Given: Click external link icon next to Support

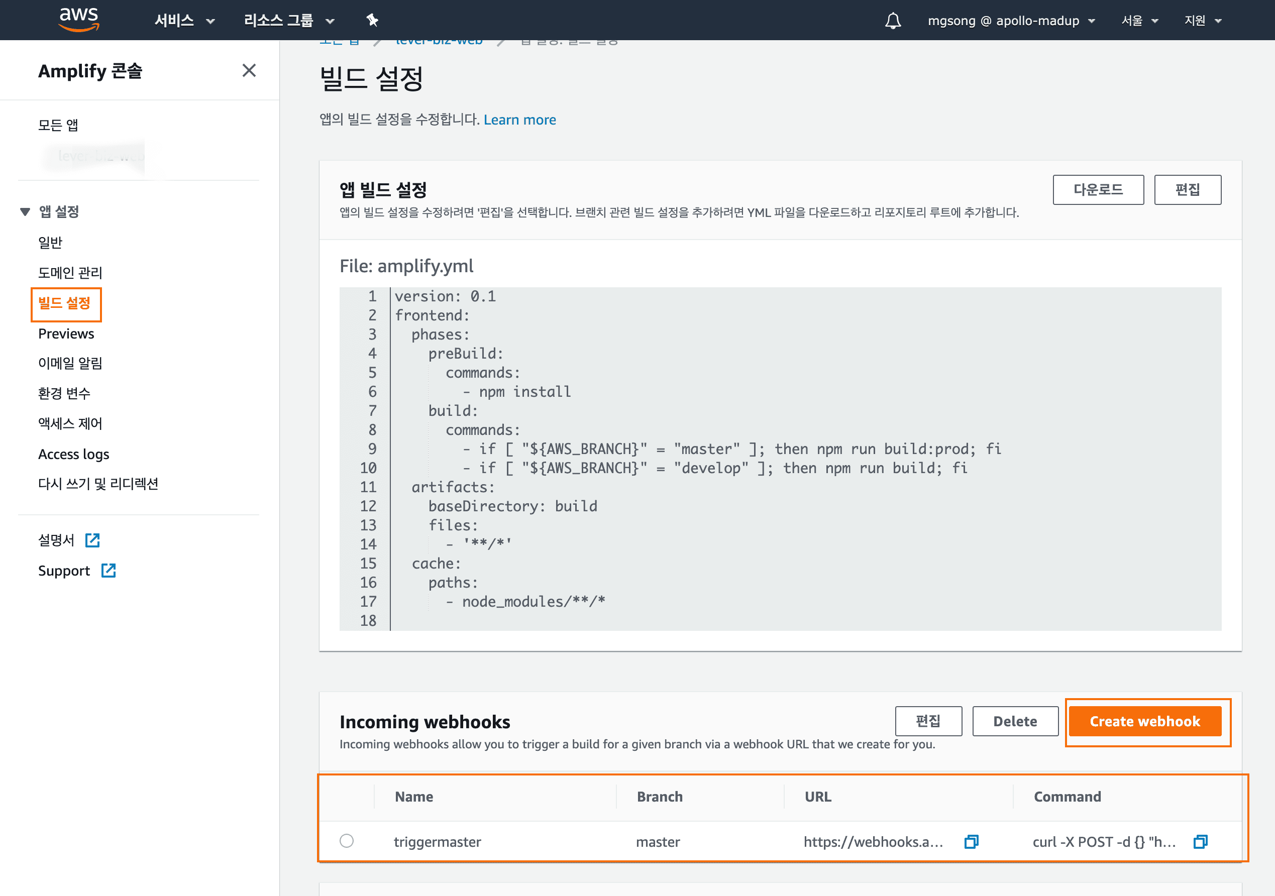Looking at the screenshot, I should click(x=109, y=570).
